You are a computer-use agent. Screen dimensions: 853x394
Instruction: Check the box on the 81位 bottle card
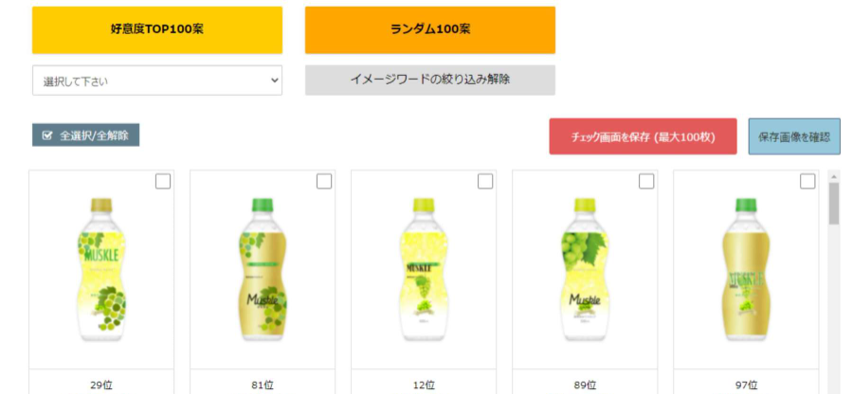point(324,182)
